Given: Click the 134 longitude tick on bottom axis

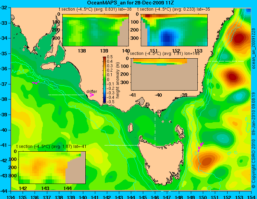Looking at the screenshot, I should pyautogui.click(x=11, y=197).
